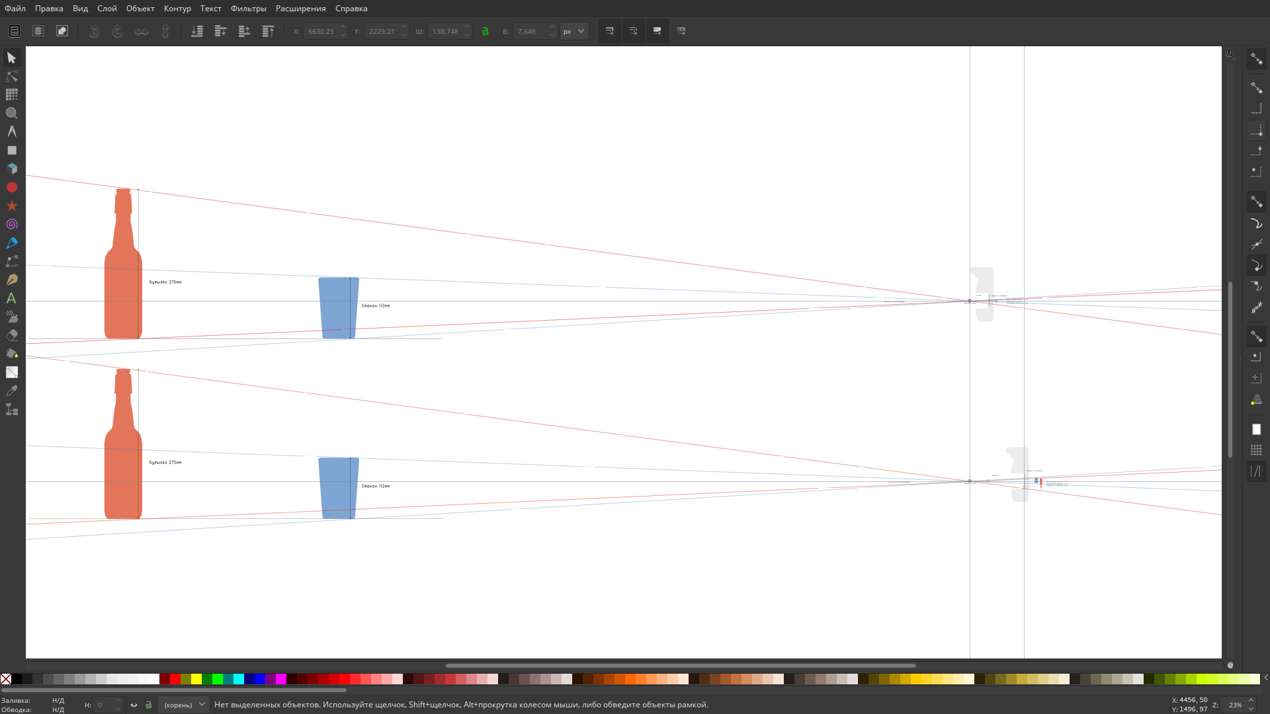Toggle current layer visibility eye
The image size is (1270, 714).
[134, 705]
